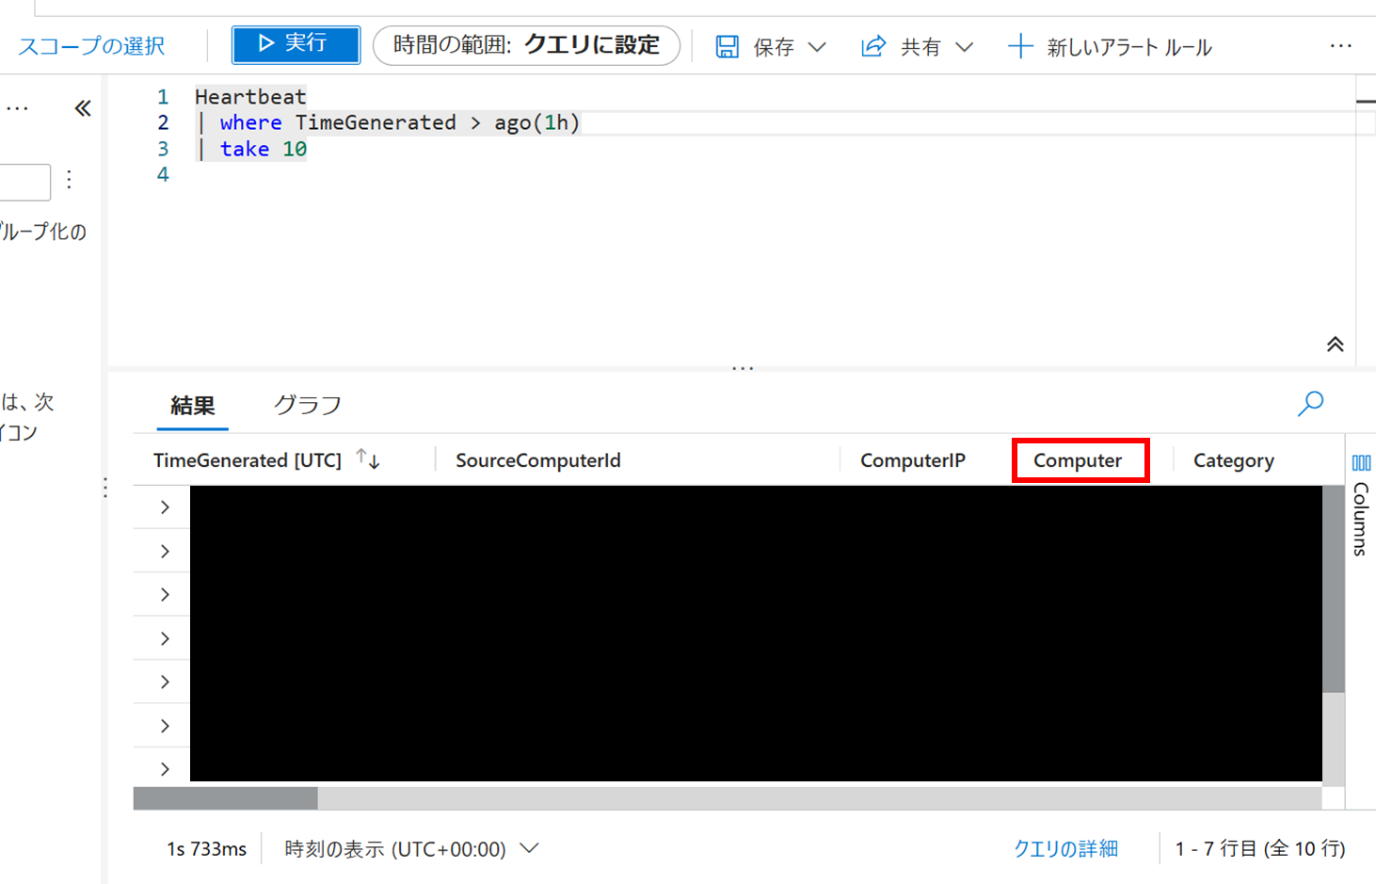Click the results vertical scrollbar thumb

(1334, 589)
